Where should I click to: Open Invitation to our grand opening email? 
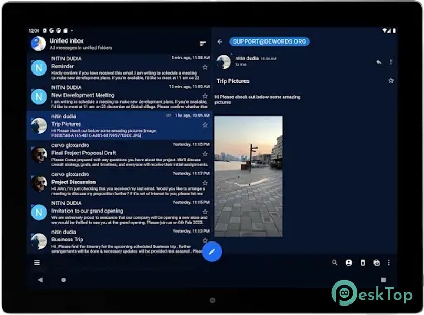tap(120, 213)
